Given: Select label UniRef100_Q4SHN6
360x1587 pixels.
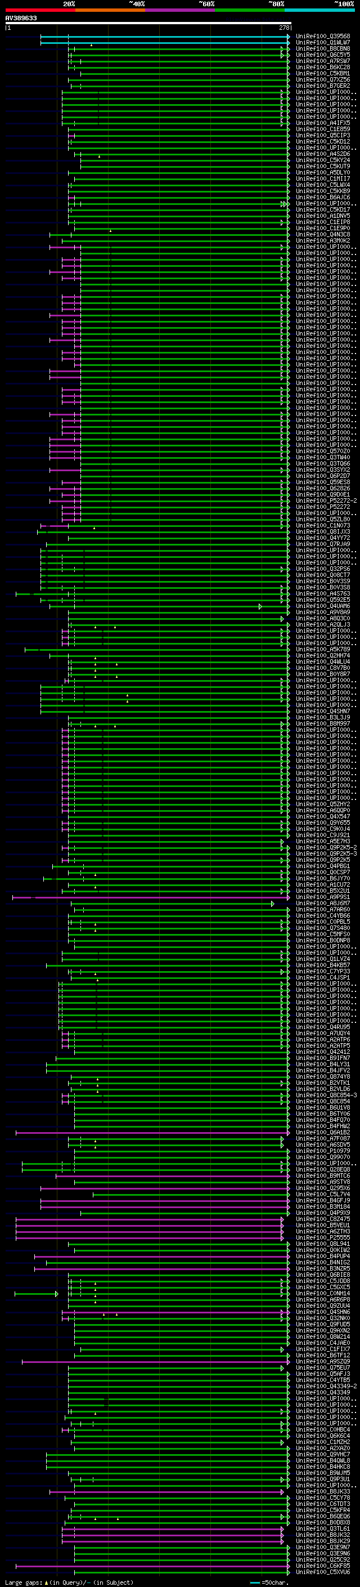Looking at the screenshot, I should (x=323, y=1312).
